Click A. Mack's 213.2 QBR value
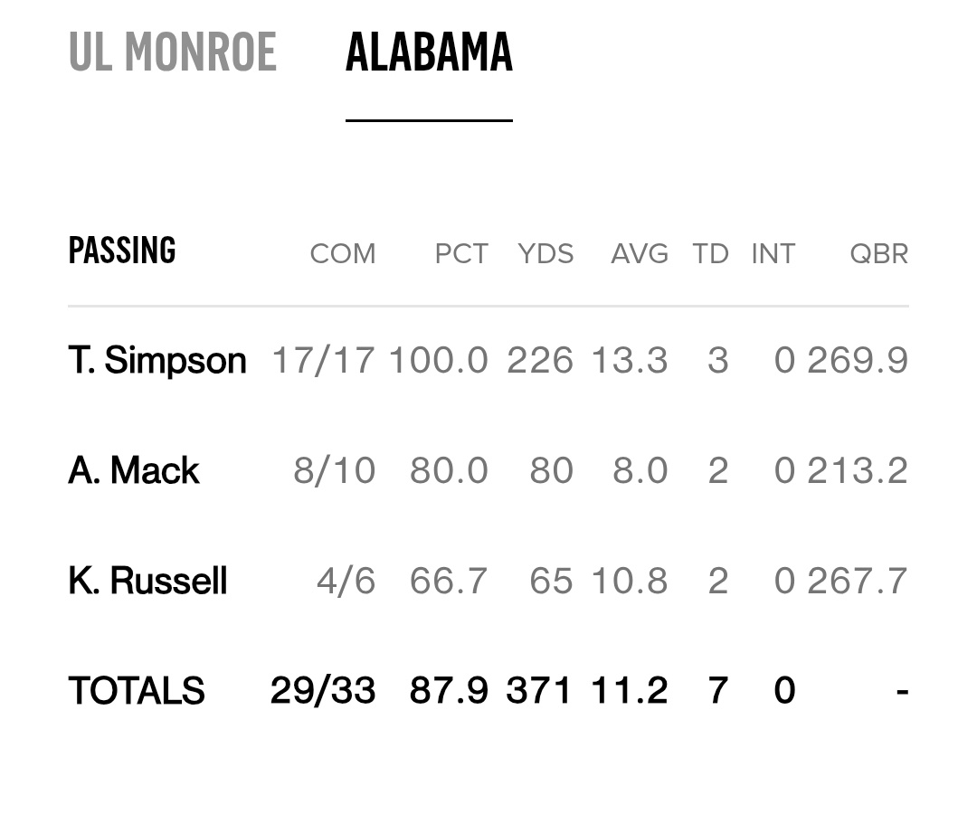977x814 pixels. 858,470
